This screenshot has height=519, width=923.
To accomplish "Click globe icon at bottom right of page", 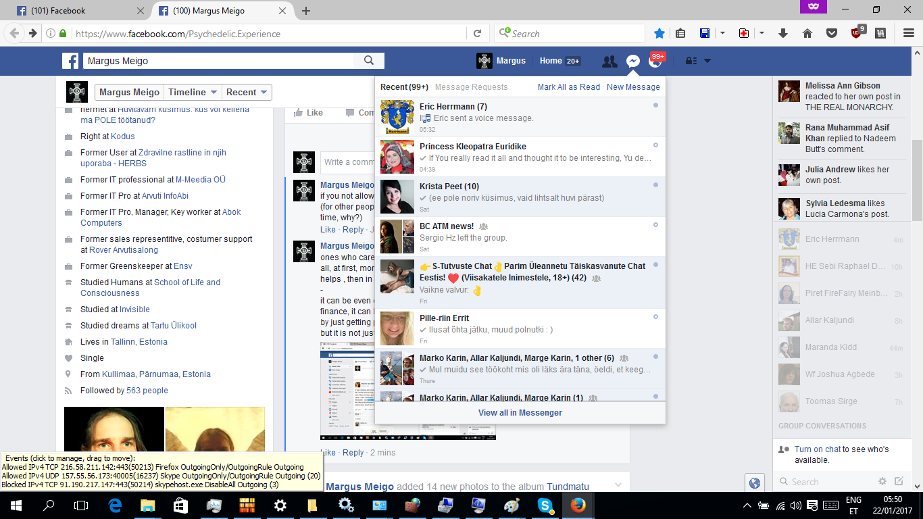I will (x=755, y=483).
